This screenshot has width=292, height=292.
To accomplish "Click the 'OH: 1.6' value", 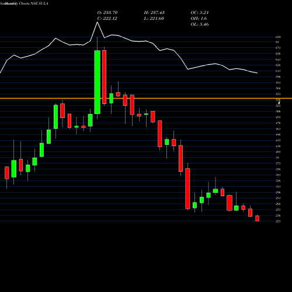I will 199,18.
